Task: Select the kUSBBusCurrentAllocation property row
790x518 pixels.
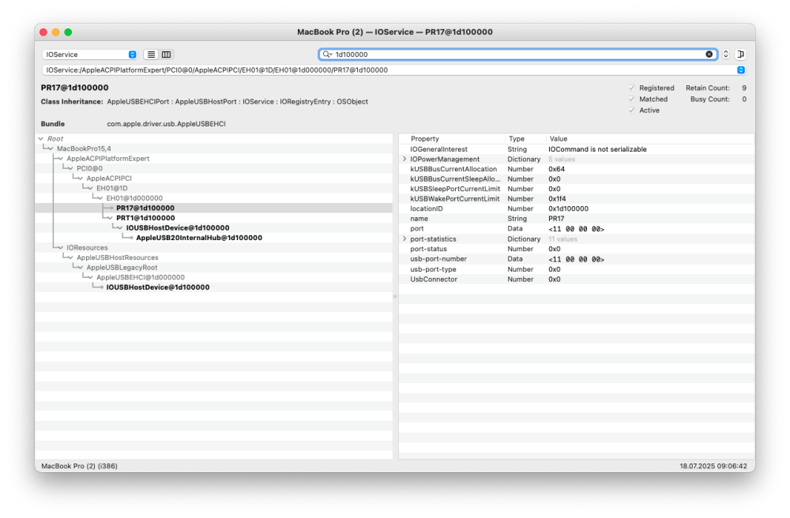Action: (577, 169)
